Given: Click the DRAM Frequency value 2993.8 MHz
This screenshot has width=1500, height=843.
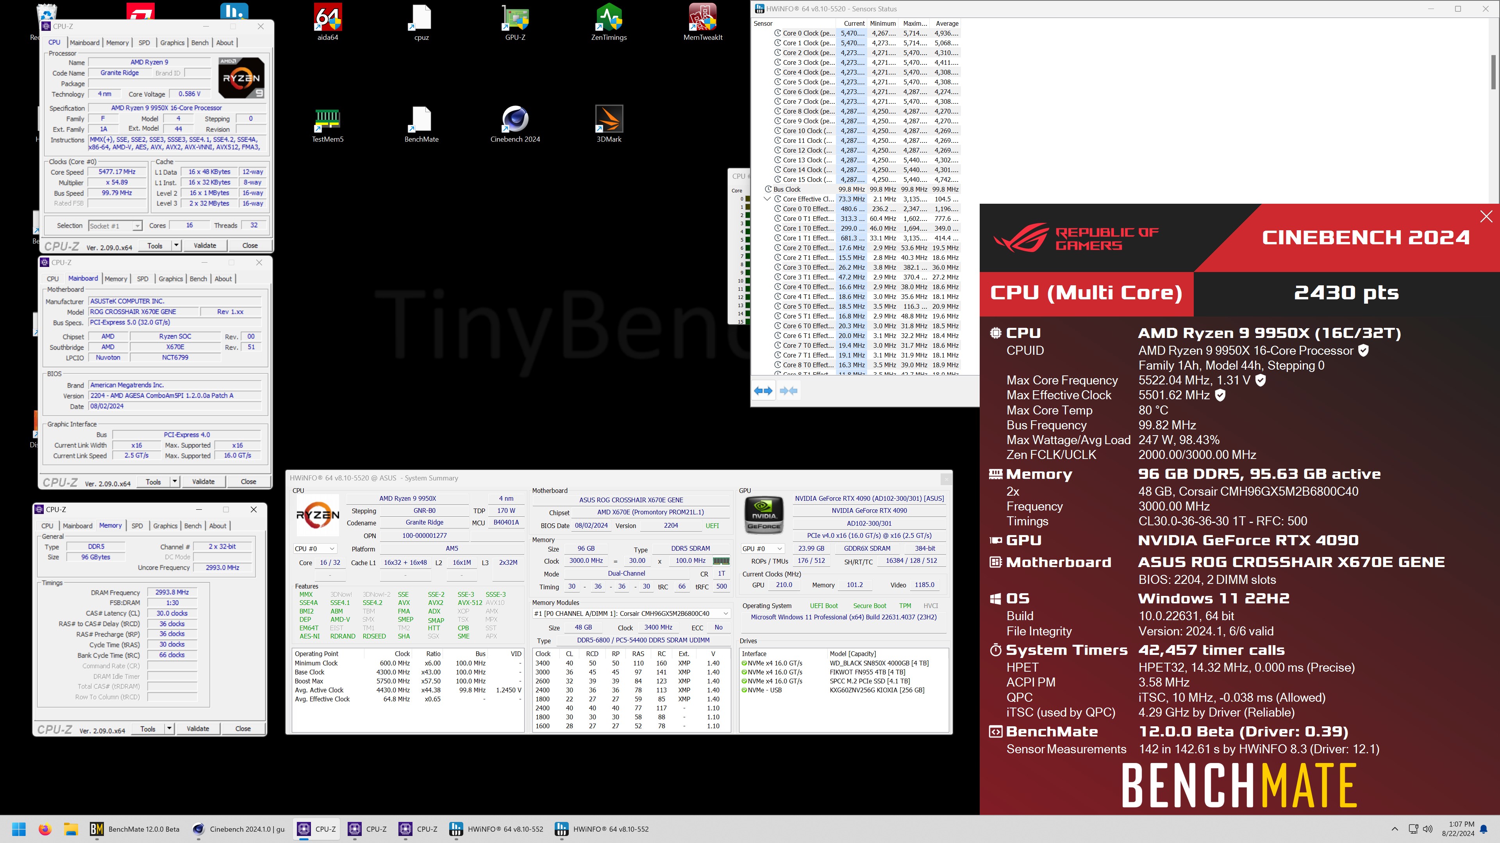Looking at the screenshot, I should click(172, 592).
